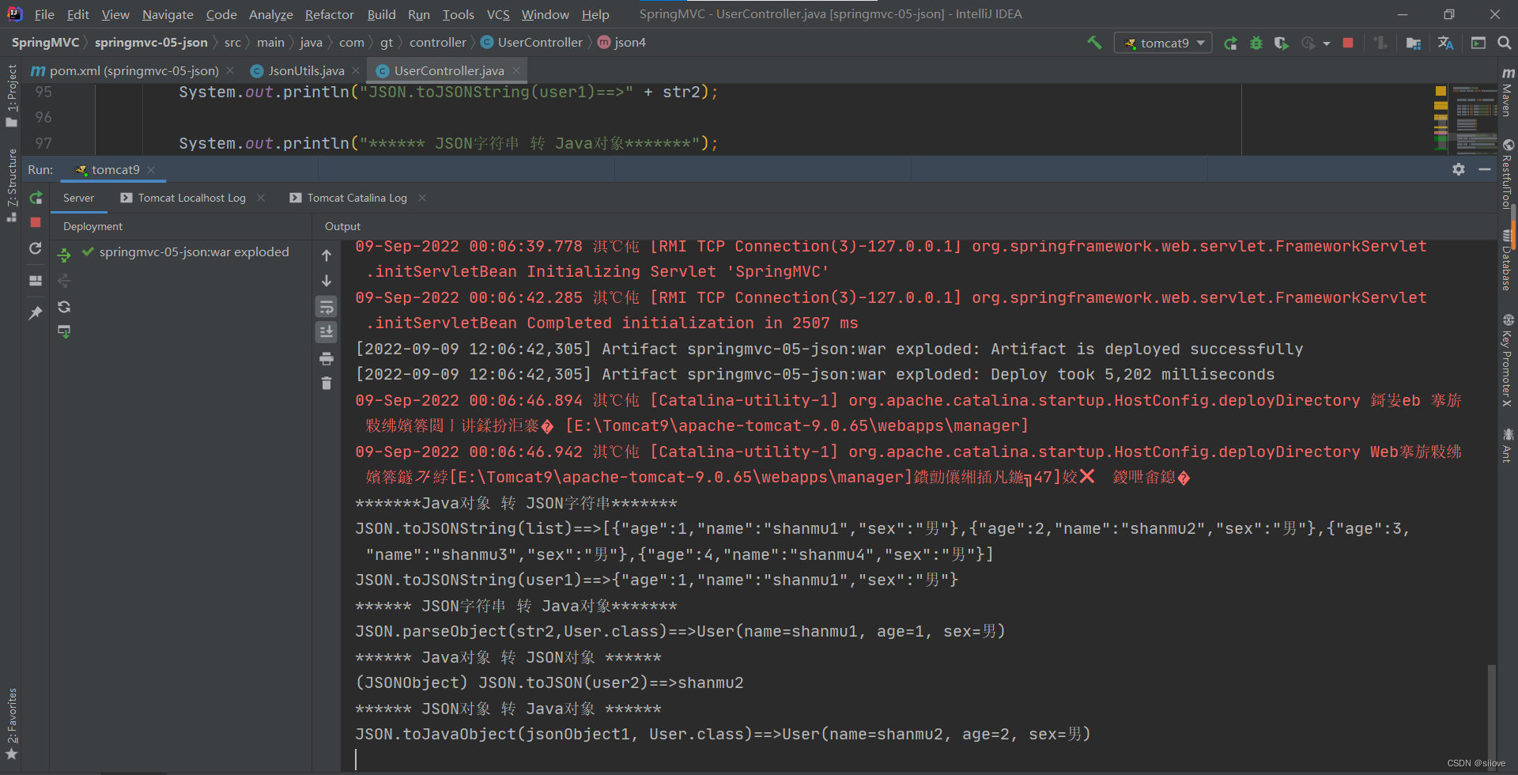
Task: Expand the profiler run options arrow
Action: (x=1327, y=43)
